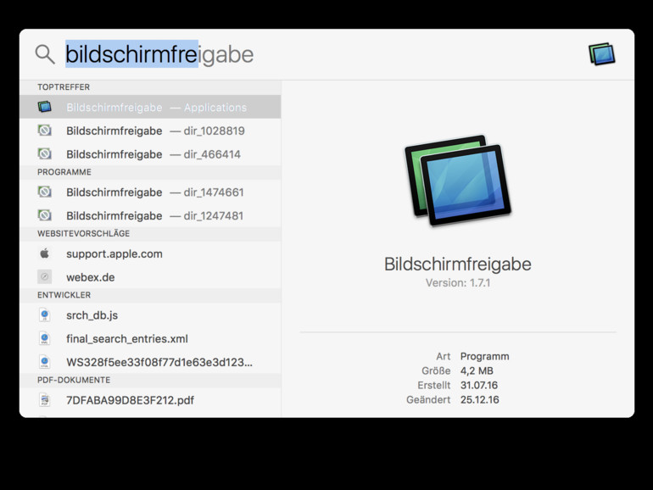Screen dimensions: 653x490
Task: Select Bildschirmfreigabe in dir_1028819
Action: pyautogui.click(x=150, y=131)
